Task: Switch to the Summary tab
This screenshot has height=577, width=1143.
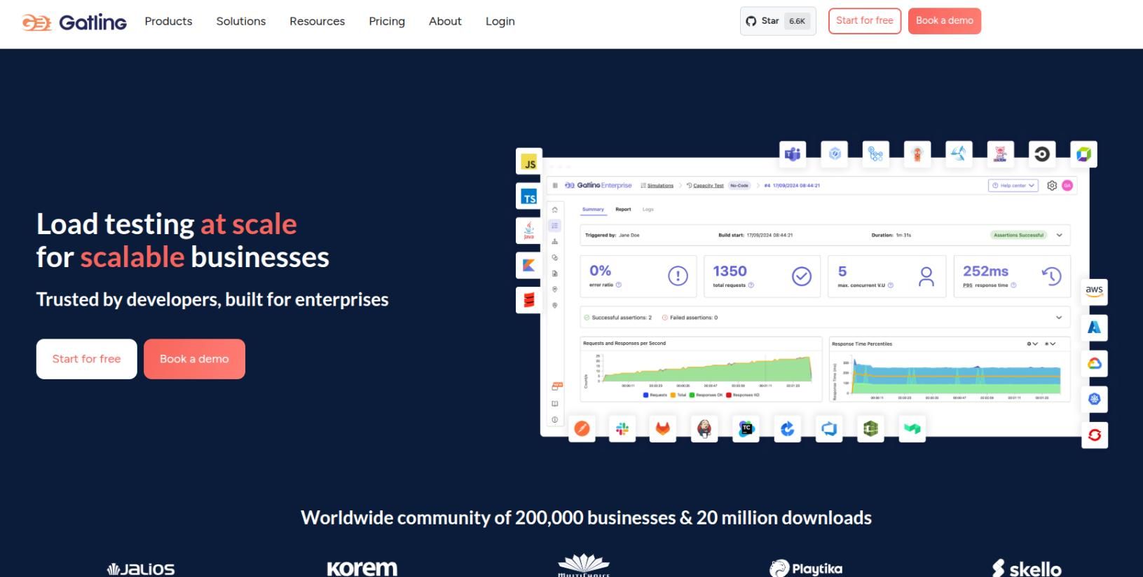Action: tap(593, 209)
